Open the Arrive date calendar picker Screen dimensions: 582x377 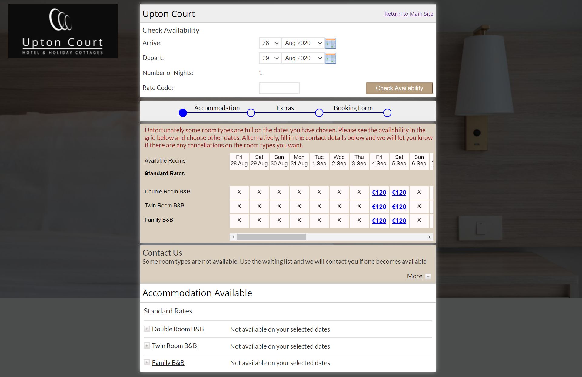330,43
